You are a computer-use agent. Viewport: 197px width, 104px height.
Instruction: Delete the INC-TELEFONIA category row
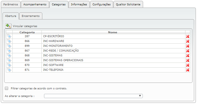click(188, 70)
